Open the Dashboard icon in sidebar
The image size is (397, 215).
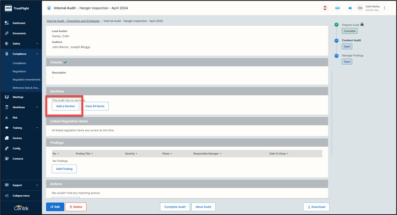(x=7, y=23)
